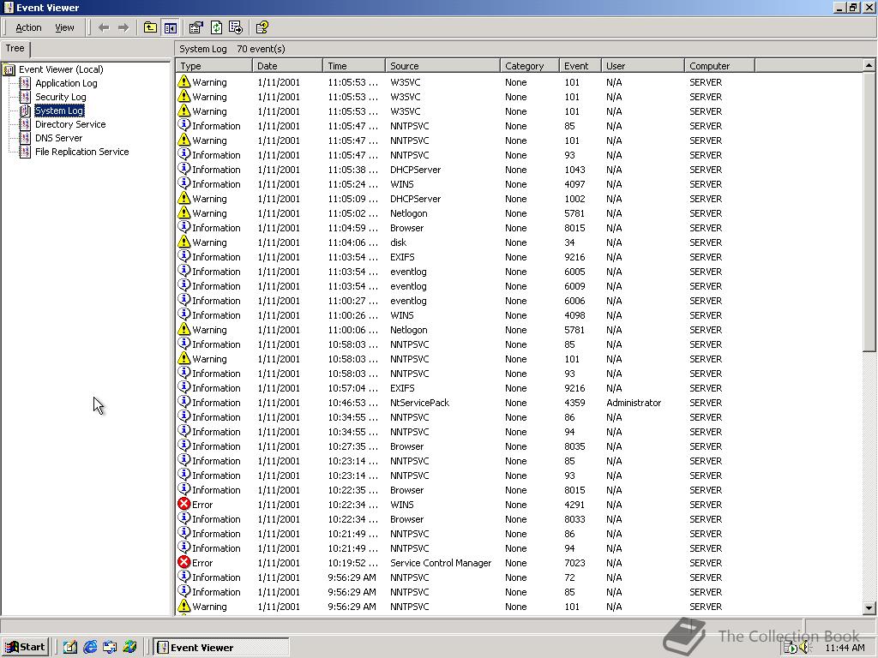Click the scroll down arrow of event list
878x658 pixels.
[x=869, y=607]
